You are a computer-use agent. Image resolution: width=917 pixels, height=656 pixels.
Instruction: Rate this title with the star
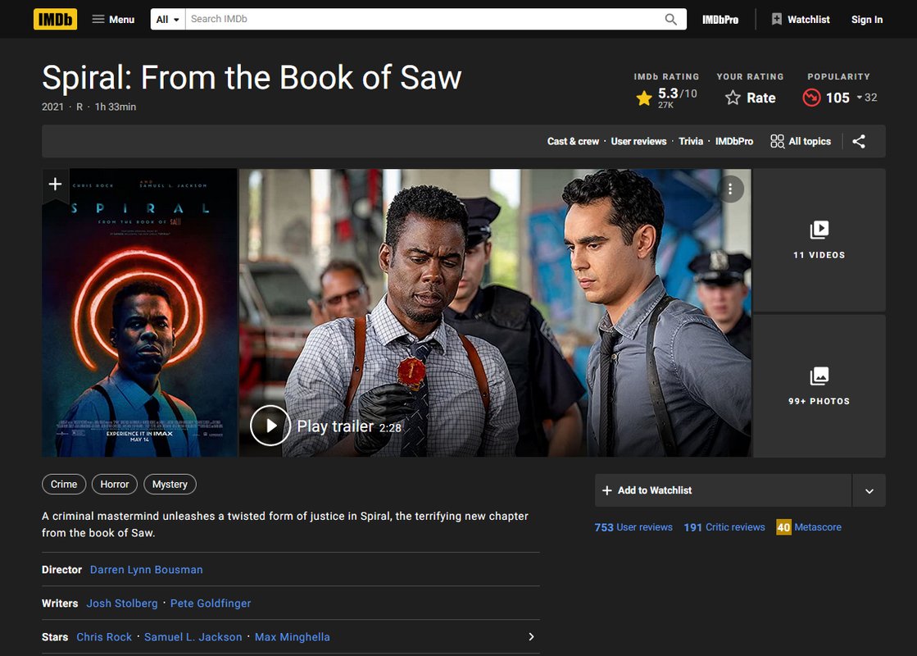(751, 98)
